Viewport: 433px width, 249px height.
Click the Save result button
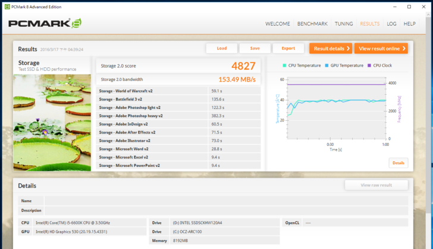[x=255, y=48]
